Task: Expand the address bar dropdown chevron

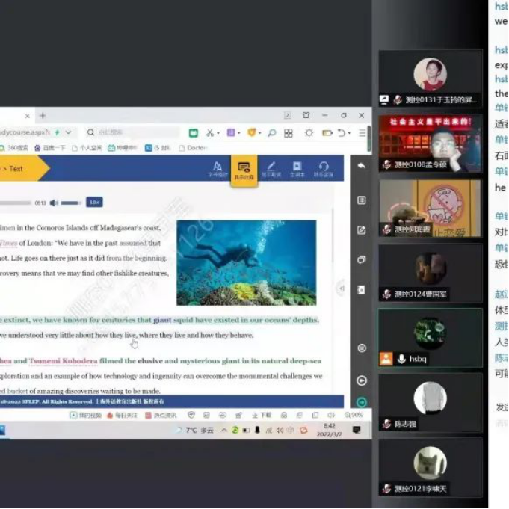Action: 68,132
